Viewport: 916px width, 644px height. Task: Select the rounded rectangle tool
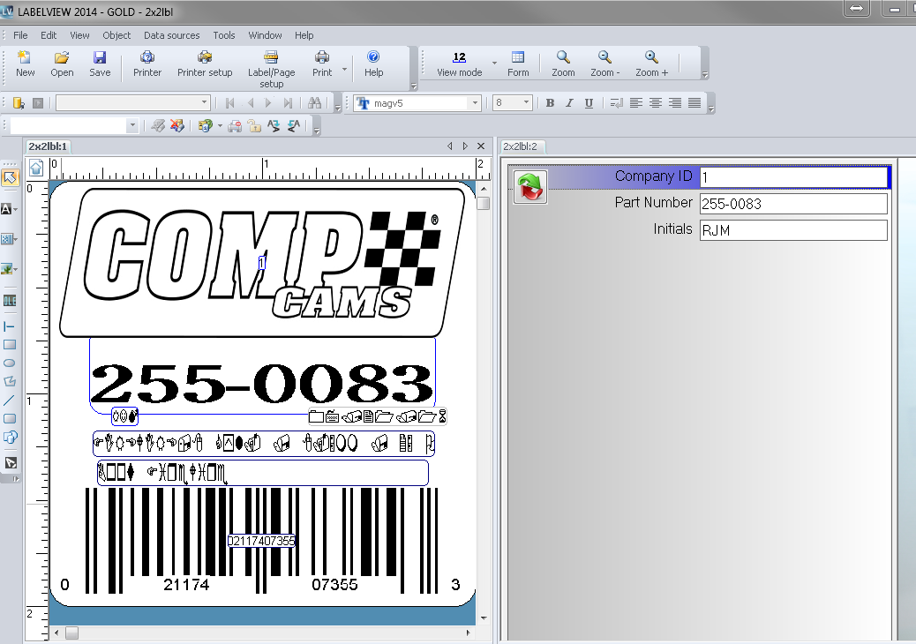pos(10,419)
